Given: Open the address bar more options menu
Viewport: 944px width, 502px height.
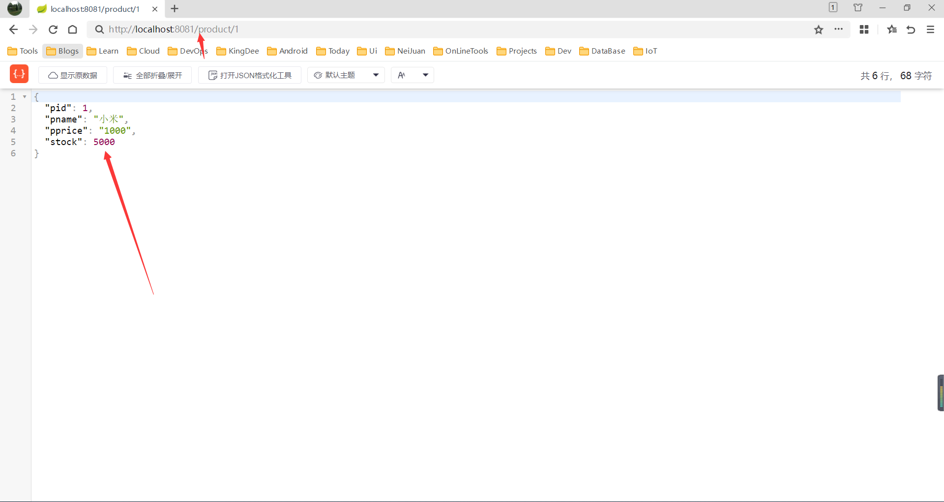Looking at the screenshot, I should (x=839, y=30).
